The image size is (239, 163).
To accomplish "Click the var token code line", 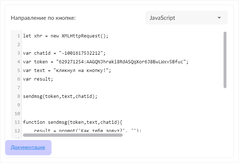I will coord(106,62).
